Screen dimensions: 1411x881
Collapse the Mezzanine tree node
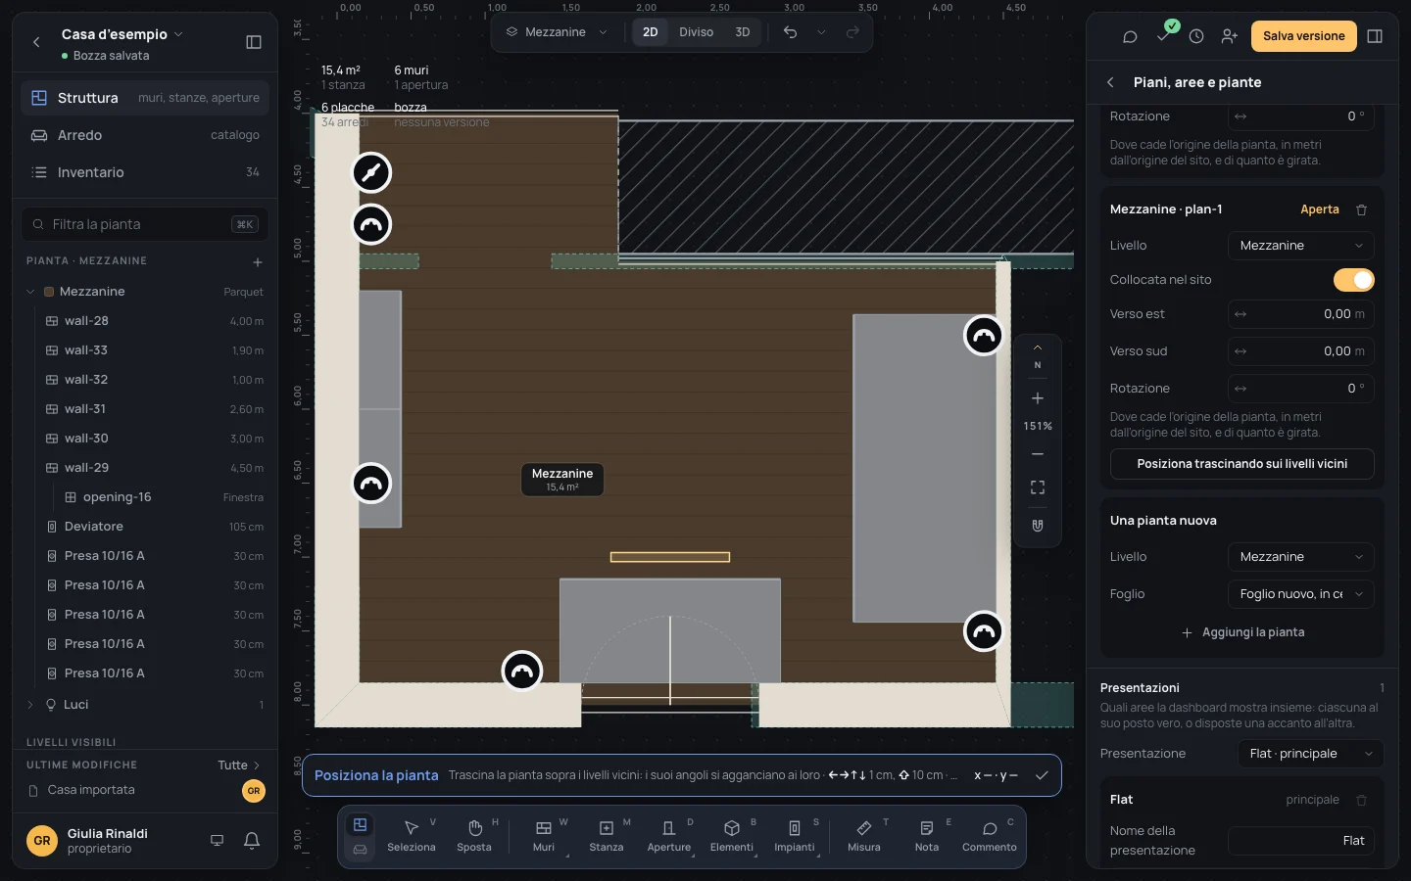[30, 292]
